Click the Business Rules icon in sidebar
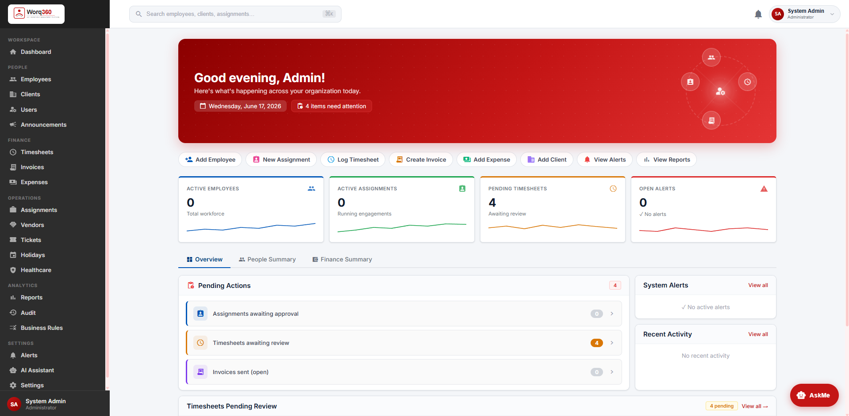 coord(13,328)
